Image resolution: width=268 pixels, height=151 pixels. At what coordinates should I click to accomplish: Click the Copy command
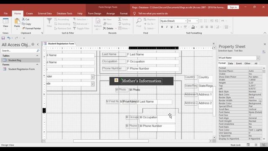26,24
